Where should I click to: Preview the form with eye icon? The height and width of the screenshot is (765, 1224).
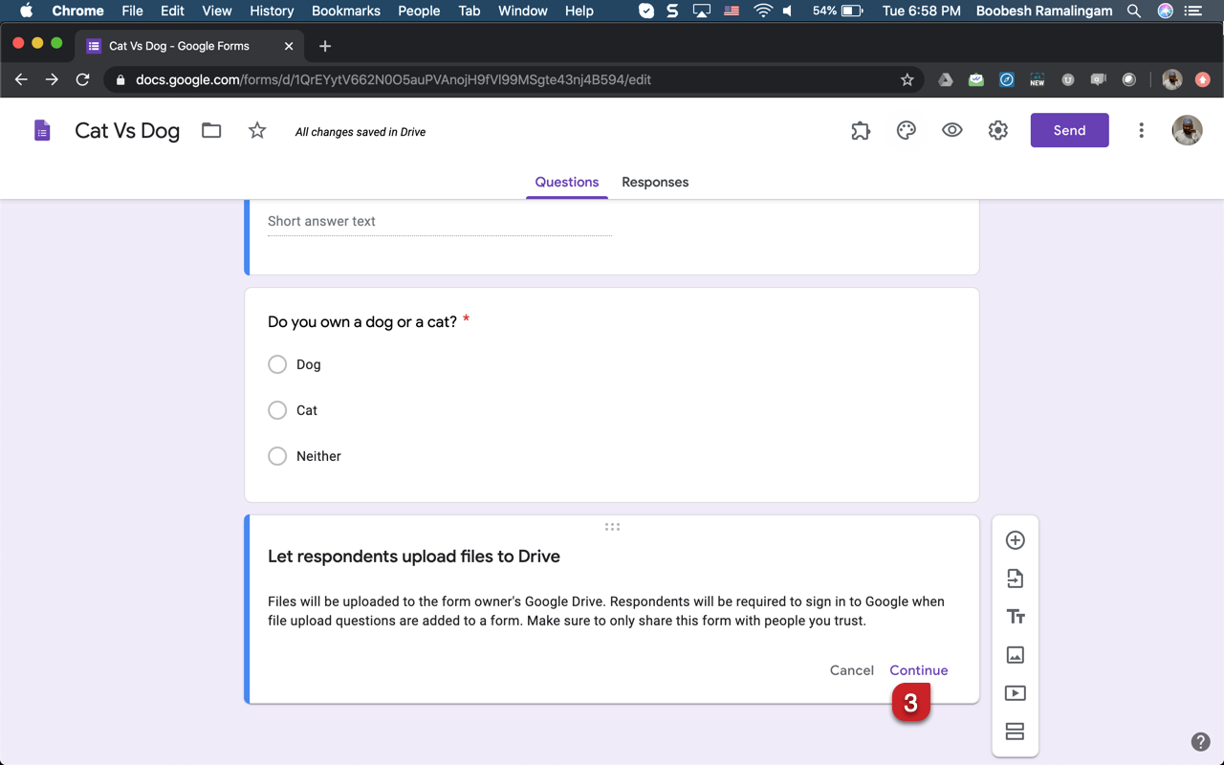(x=951, y=131)
